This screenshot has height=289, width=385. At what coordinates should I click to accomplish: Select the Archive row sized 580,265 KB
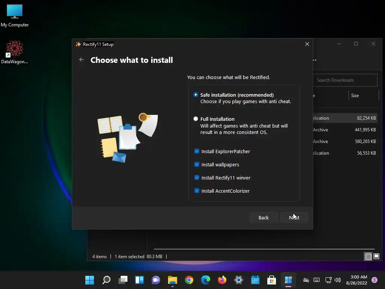(345, 141)
